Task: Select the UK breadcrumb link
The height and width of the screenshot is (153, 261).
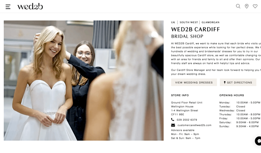Action: click(173, 22)
